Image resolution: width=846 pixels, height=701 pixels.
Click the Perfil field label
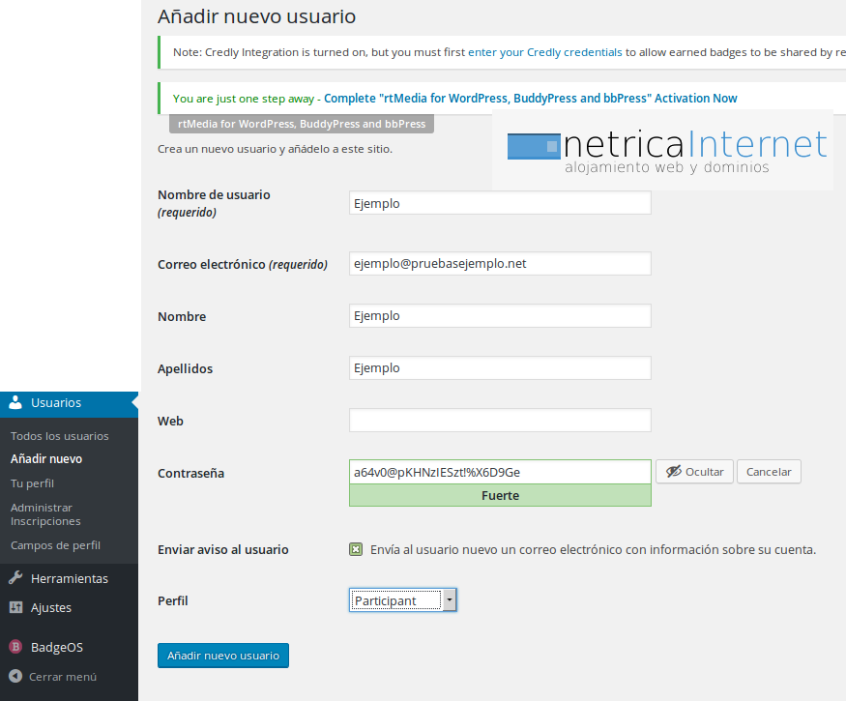[173, 600]
